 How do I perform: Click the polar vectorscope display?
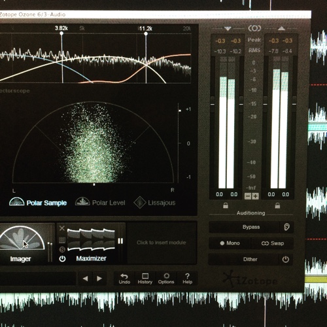pos(94,142)
